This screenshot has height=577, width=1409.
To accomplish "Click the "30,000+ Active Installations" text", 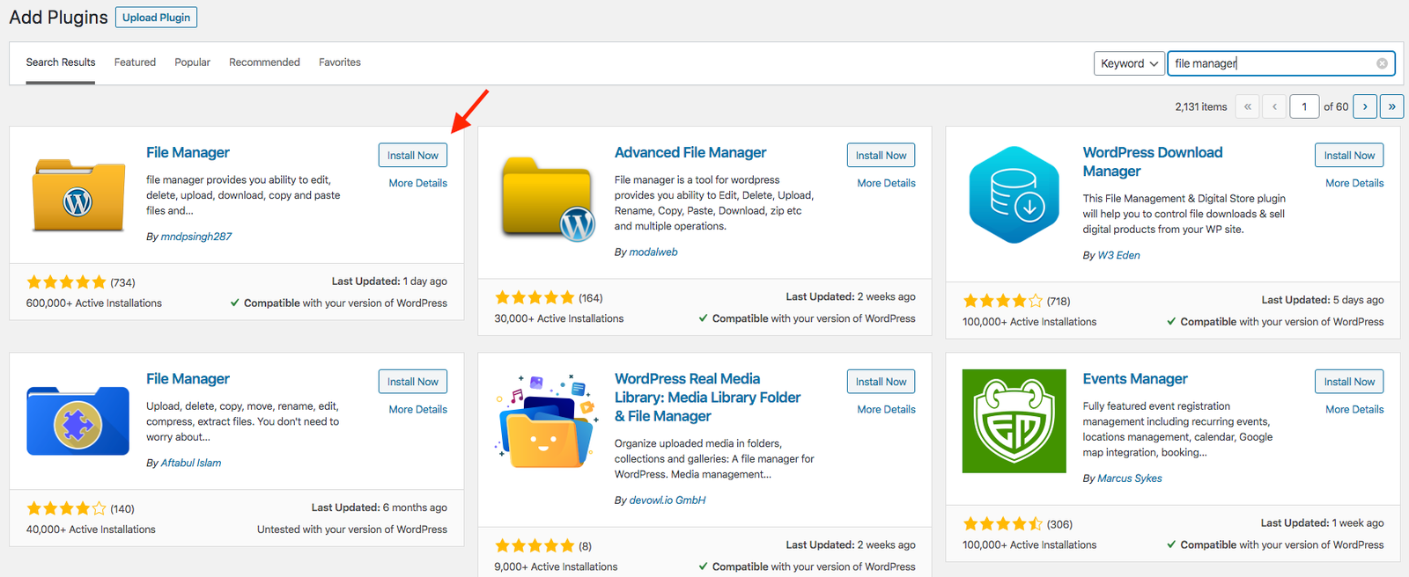I will [x=559, y=318].
